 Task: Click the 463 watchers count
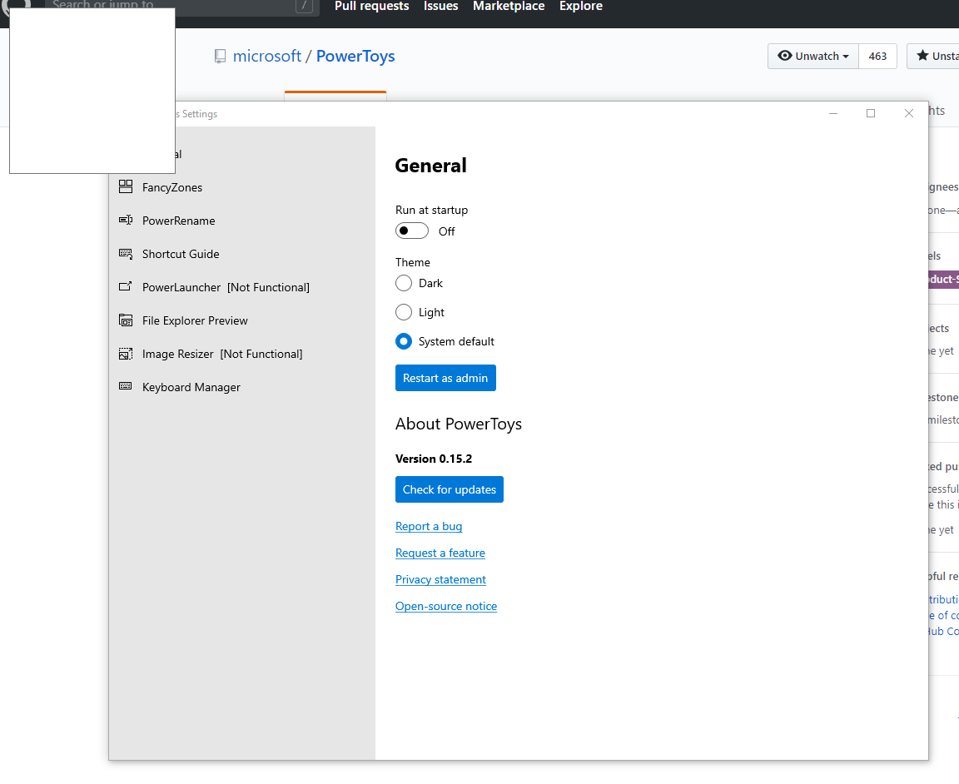(877, 57)
